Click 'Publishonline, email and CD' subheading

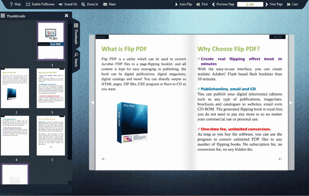tap(228, 89)
